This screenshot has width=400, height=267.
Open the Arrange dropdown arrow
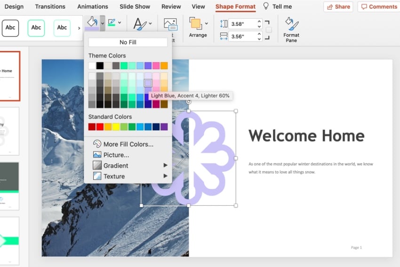(206, 24)
